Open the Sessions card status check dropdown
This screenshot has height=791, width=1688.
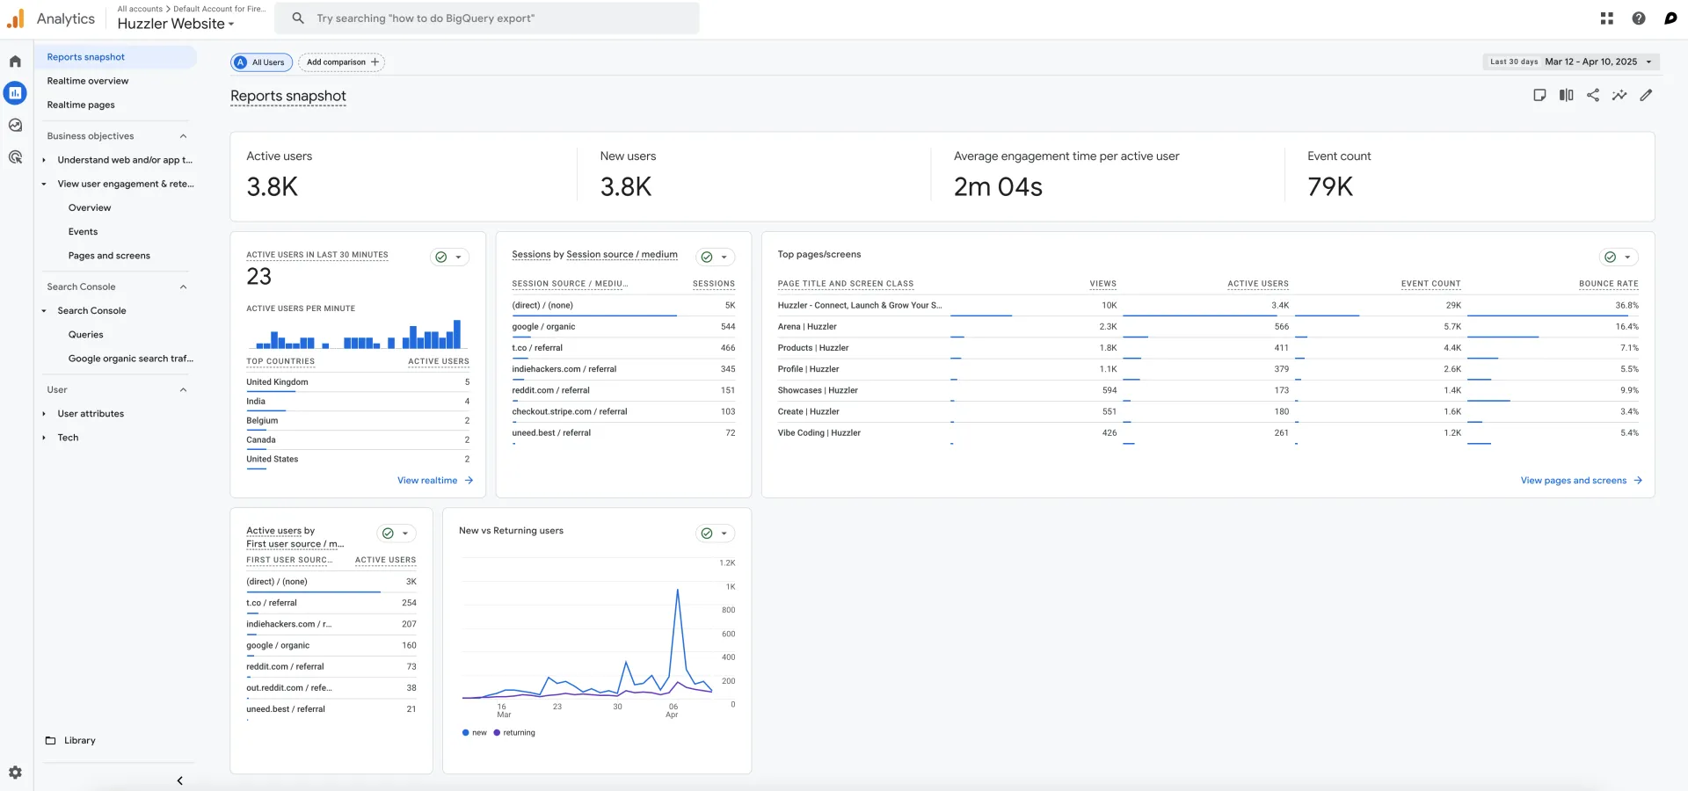(x=716, y=258)
